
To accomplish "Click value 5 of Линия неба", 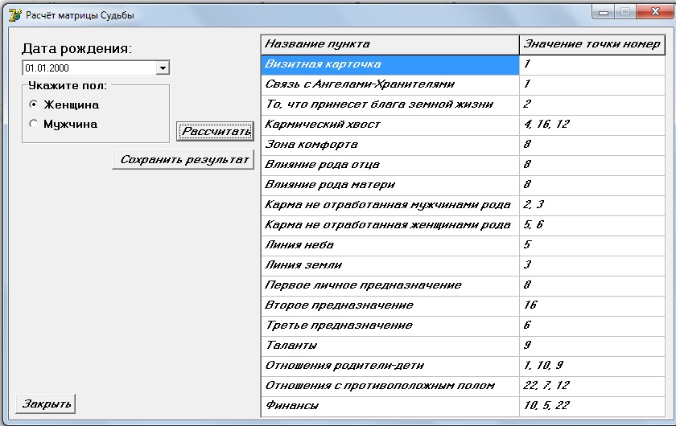I will click(x=592, y=245).
